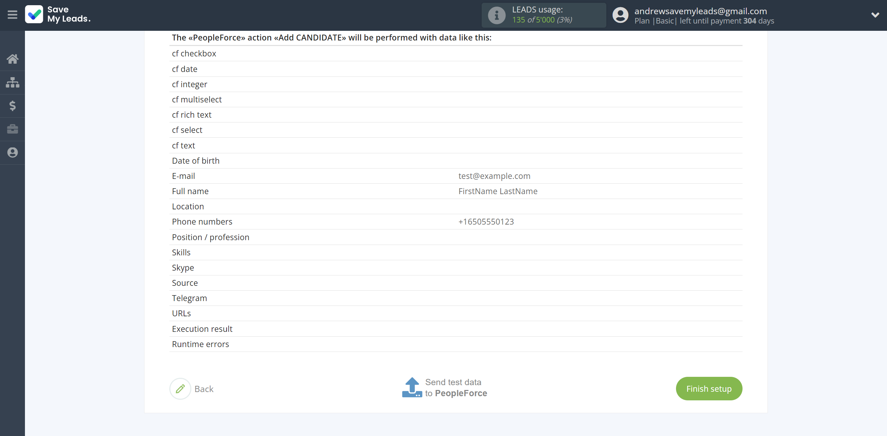Image resolution: width=887 pixels, height=436 pixels.
Task: Select the 'cf integer' row
Action: pyautogui.click(x=456, y=84)
